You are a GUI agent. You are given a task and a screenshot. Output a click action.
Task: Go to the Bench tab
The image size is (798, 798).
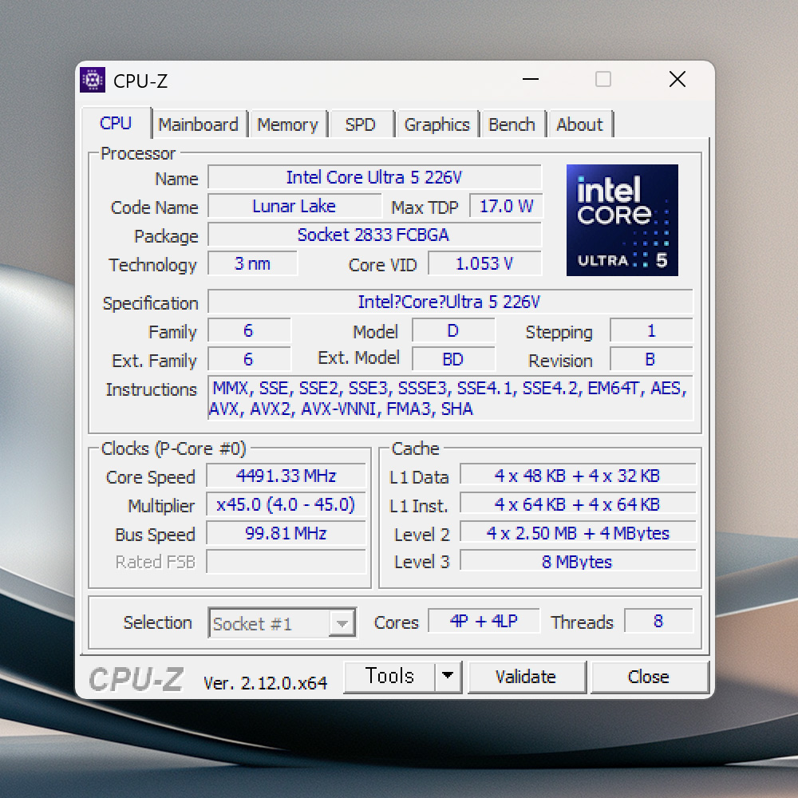(x=512, y=124)
